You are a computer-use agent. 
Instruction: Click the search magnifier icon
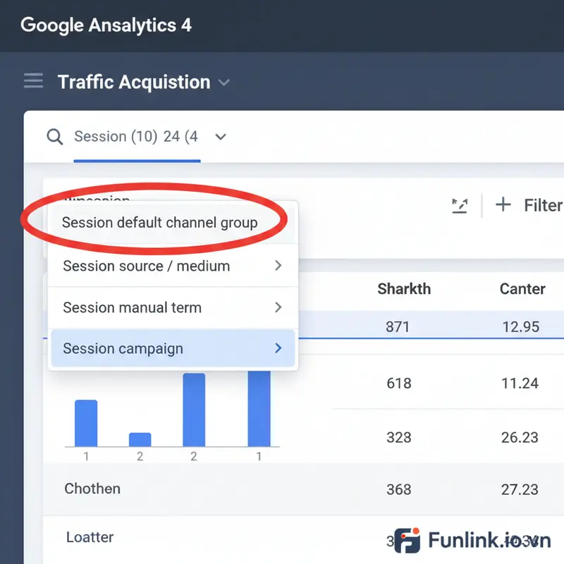55,137
